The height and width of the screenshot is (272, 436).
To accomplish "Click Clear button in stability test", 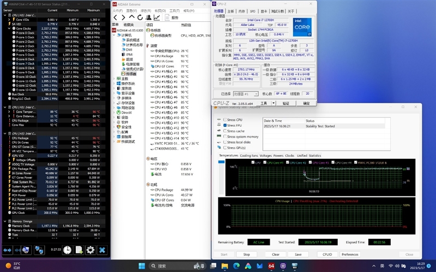I will pyautogui.click(x=276, y=254).
